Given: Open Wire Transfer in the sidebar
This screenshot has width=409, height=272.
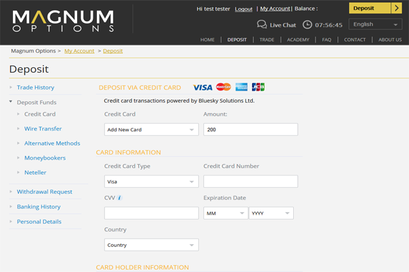Looking at the screenshot, I should point(43,129).
